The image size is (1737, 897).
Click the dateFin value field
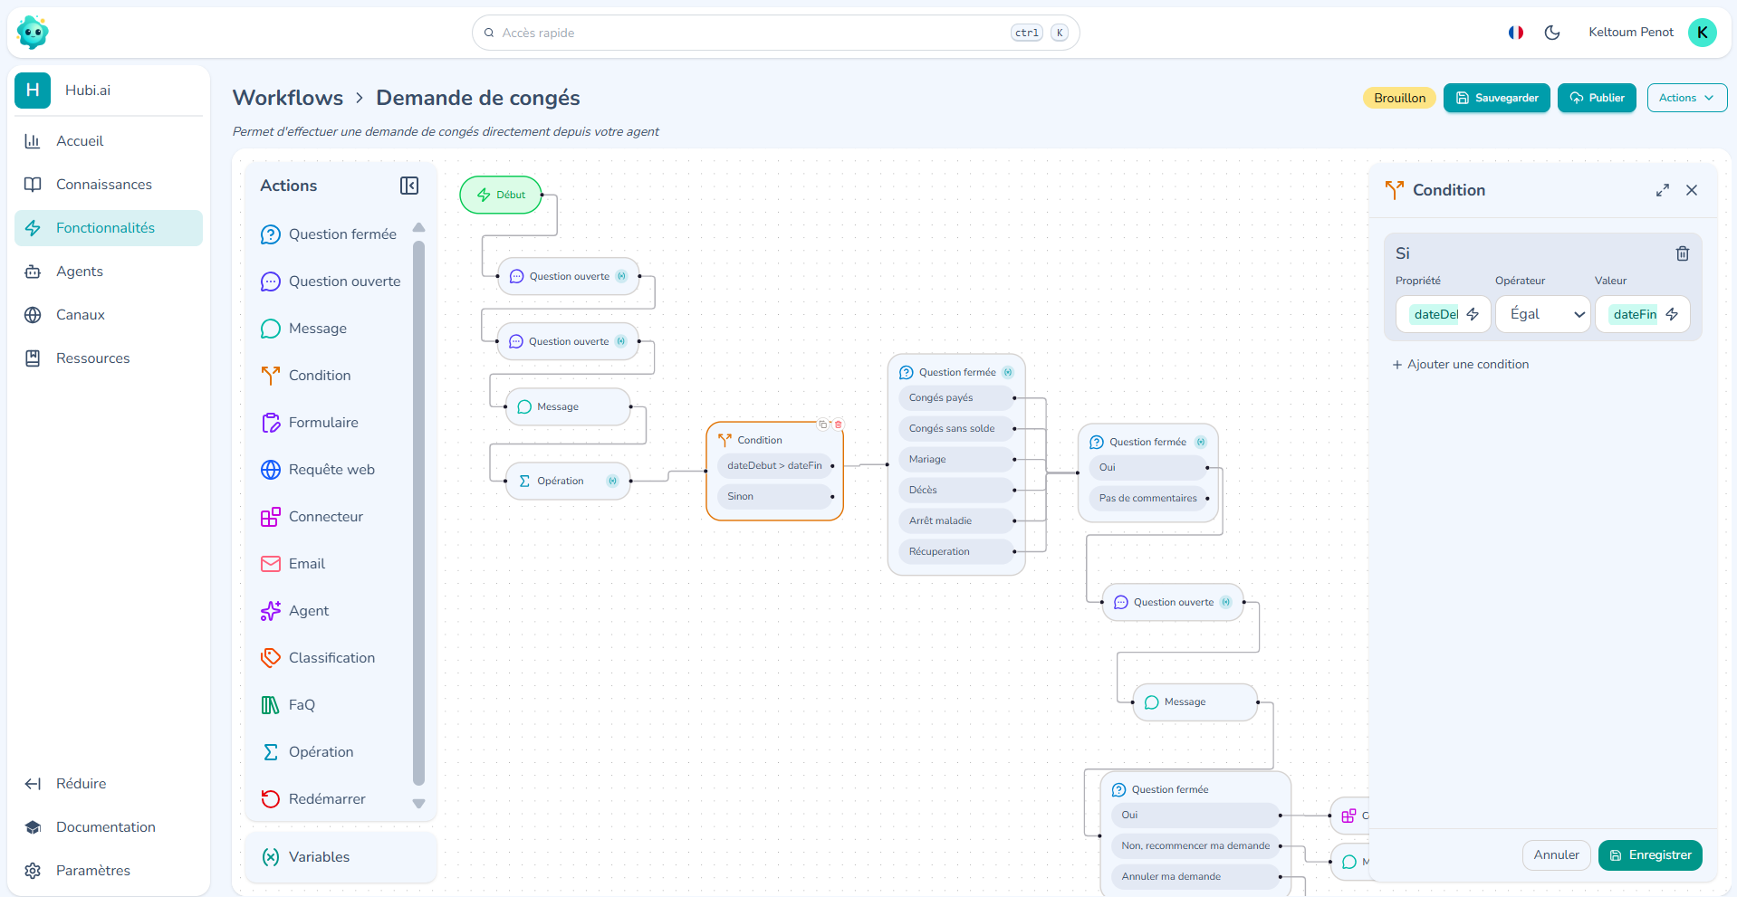[1643, 314]
